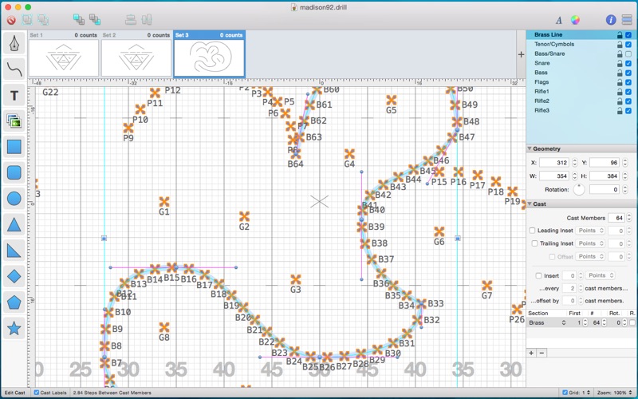This screenshot has height=399, width=638.
Task: Click the Grid value stepper
Action: click(x=589, y=393)
